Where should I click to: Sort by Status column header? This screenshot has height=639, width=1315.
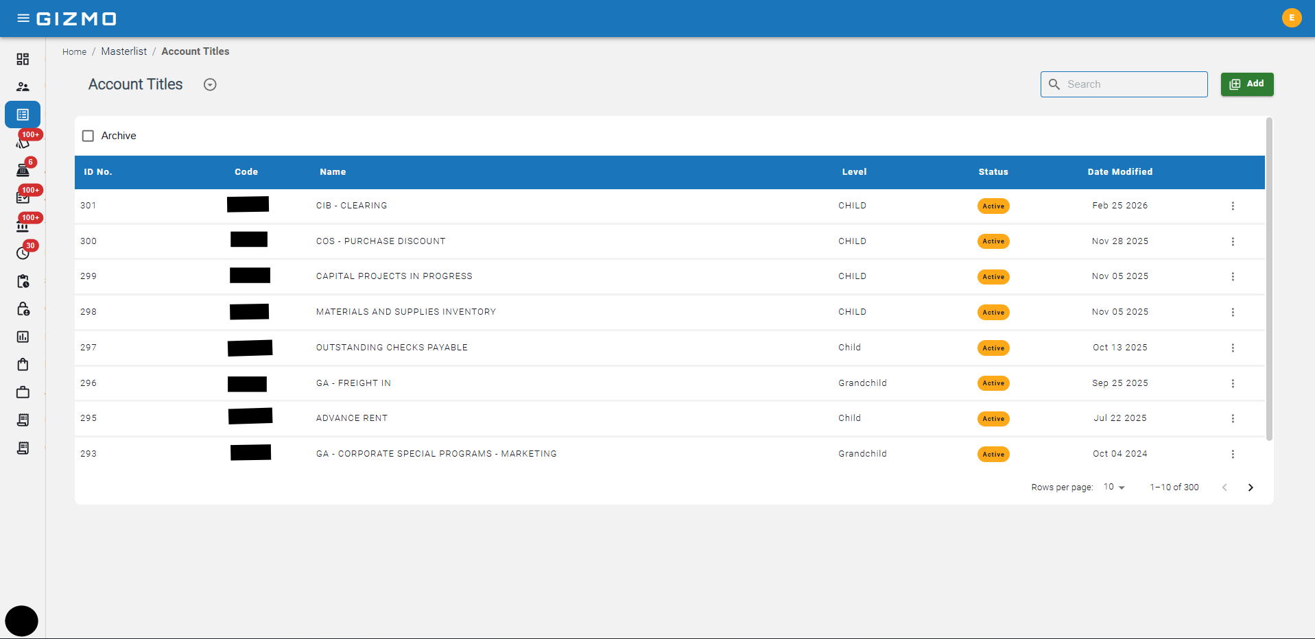pos(993,172)
